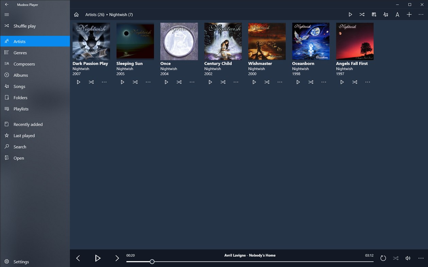Screen dimensions: 428x267
Task: Open toolbar overflow options with ellipsis icon
Action: coord(421,14)
